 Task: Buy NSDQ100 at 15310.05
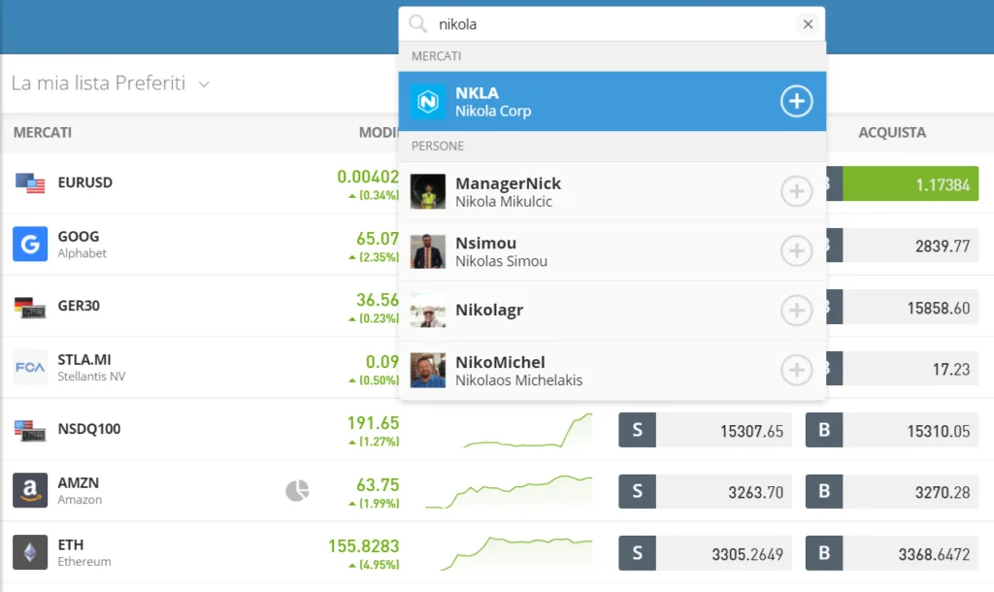click(x=911, y=430)
